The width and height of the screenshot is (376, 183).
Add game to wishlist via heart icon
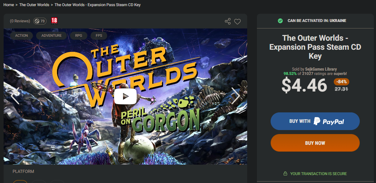(237, 22)
